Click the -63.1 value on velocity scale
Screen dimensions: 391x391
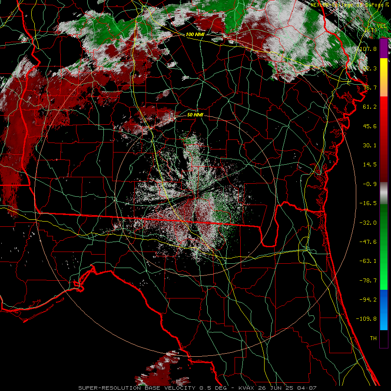(368, 261)
